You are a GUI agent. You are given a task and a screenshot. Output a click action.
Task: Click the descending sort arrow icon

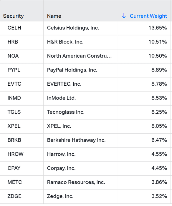coord(124,16)
